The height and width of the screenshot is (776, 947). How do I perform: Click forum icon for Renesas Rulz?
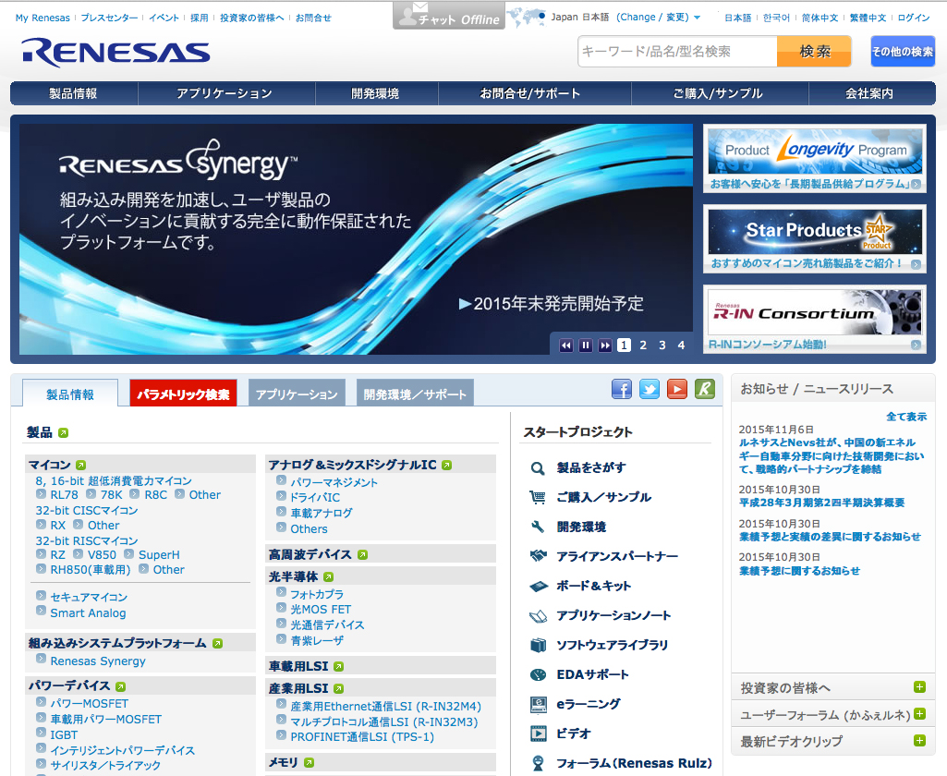click(538, 763)
